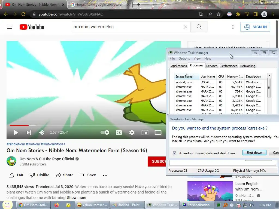Screen dimensions: 279x209
Task: Open Yahoo! Messenger taskbar button
Action: (x=92, y=205)
